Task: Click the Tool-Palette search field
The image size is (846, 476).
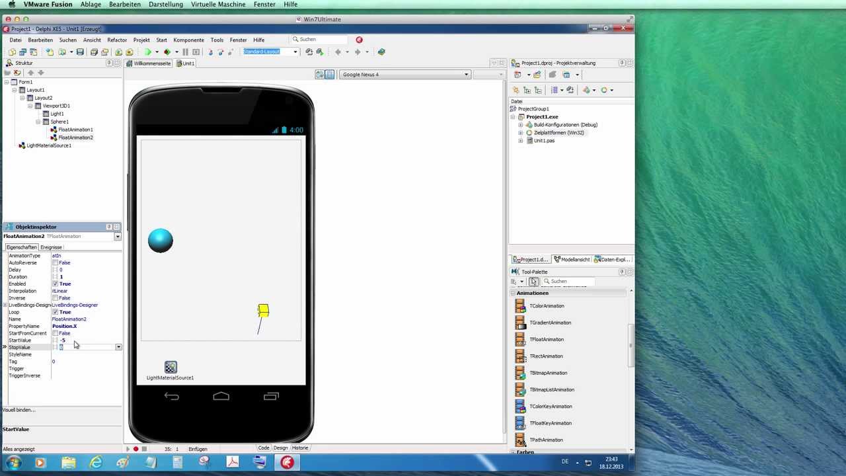Action: 568,282
